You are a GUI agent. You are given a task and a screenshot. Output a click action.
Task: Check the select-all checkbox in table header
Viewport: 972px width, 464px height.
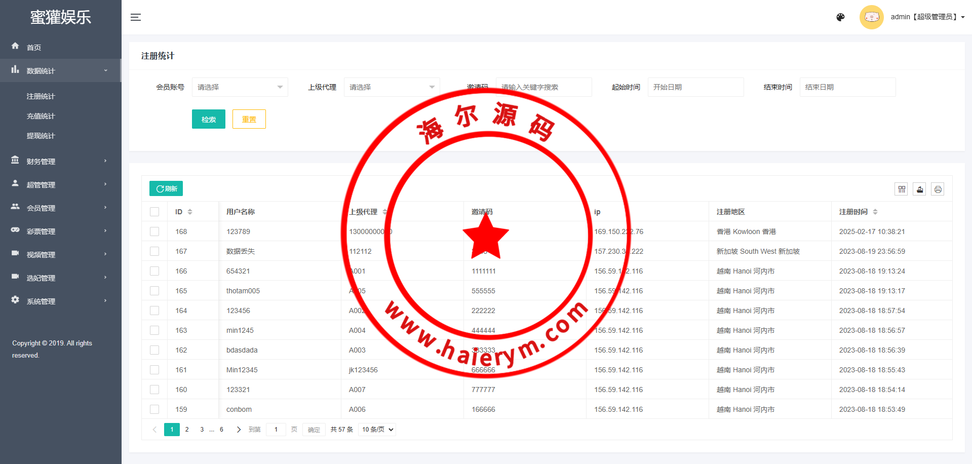coord(154,212)
